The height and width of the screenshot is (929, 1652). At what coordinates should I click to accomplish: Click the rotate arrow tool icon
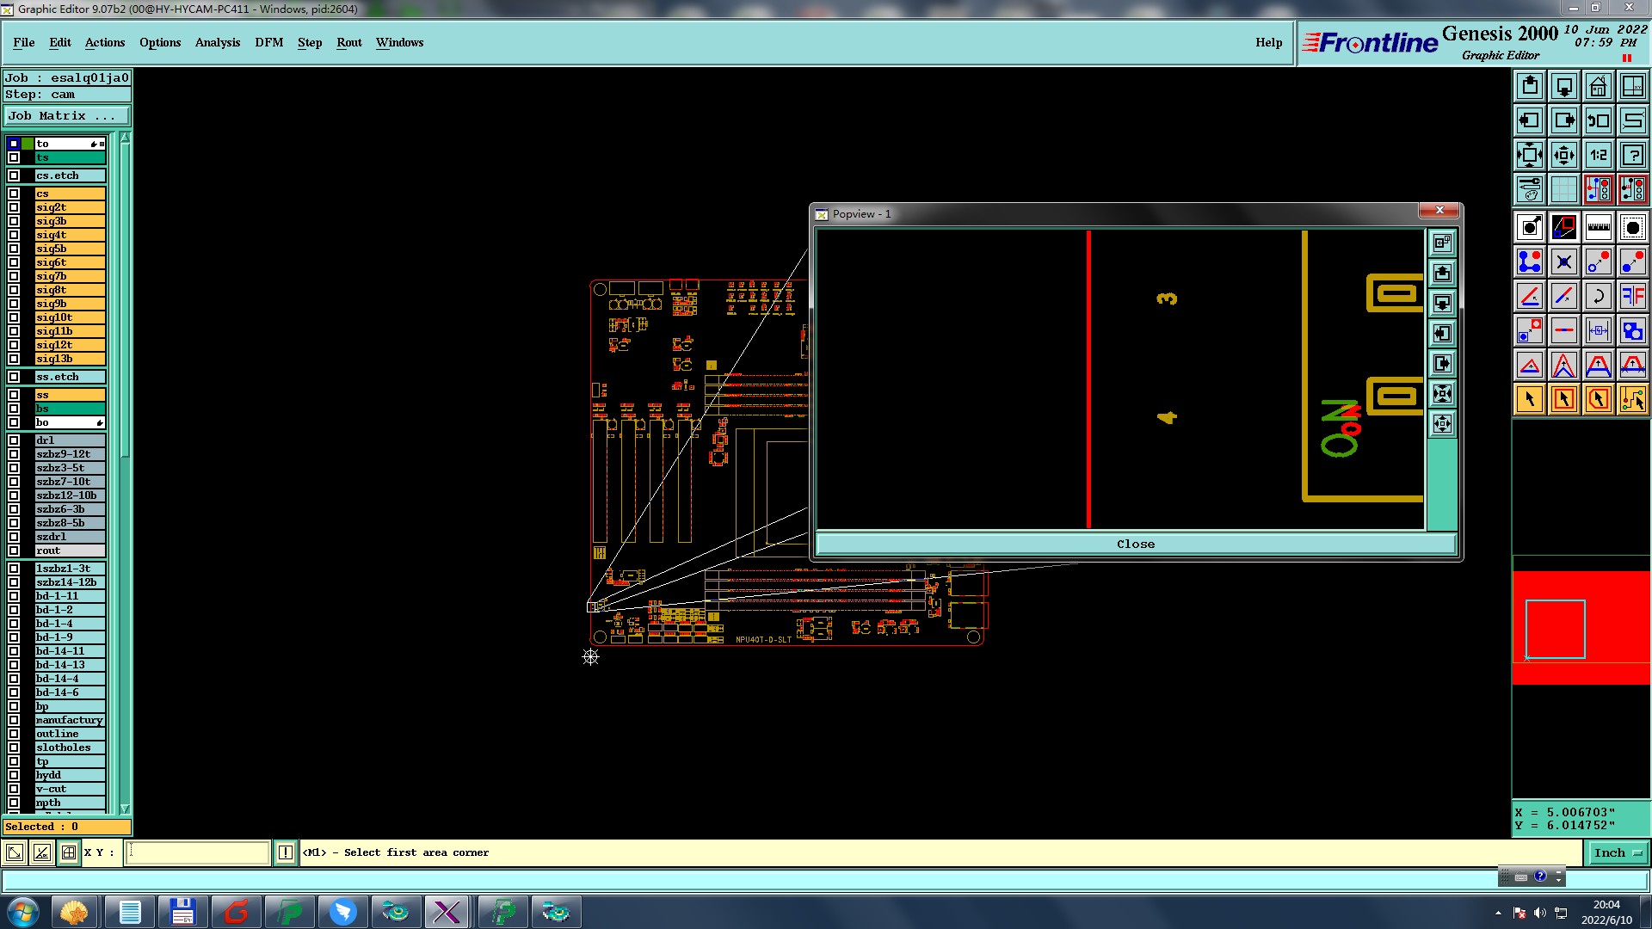point(1598,296)
